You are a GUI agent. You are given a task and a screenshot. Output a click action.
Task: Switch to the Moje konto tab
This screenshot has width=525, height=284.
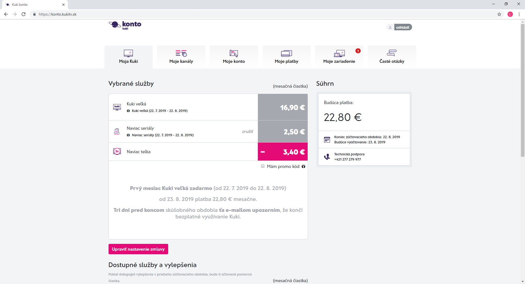(234, 57)
